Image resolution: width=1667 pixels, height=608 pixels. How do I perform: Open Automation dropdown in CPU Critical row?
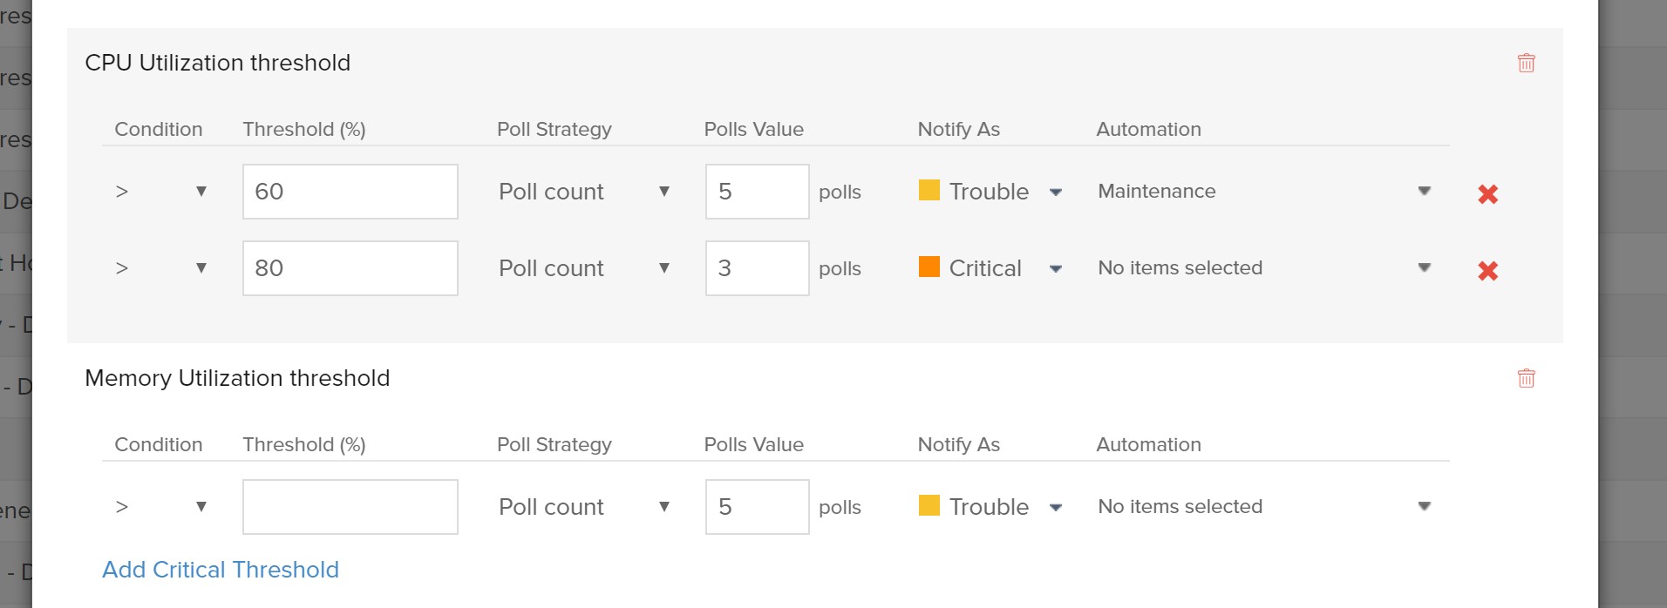click(x=1263, y=268)
